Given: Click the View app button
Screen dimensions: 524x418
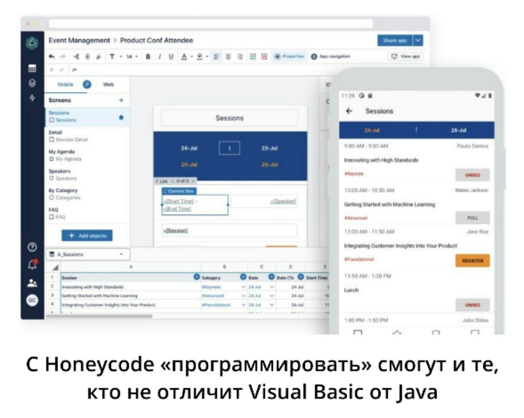Looking at the screenshot, I should [406, 57].
